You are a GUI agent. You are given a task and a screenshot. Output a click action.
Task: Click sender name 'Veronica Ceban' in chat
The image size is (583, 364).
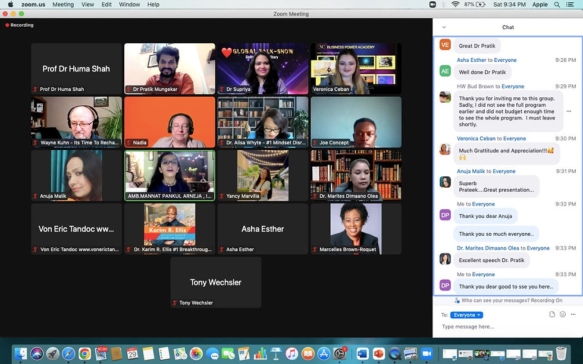pos(477,138)
